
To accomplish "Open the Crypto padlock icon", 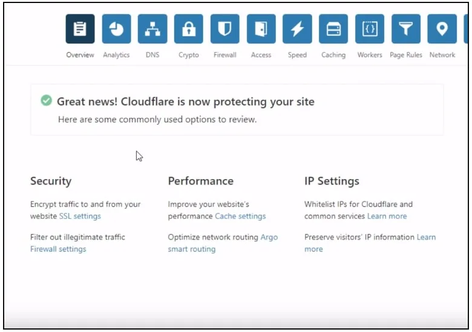I will 189,29.
